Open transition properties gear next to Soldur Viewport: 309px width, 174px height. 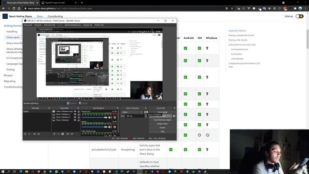coord(145,112)
